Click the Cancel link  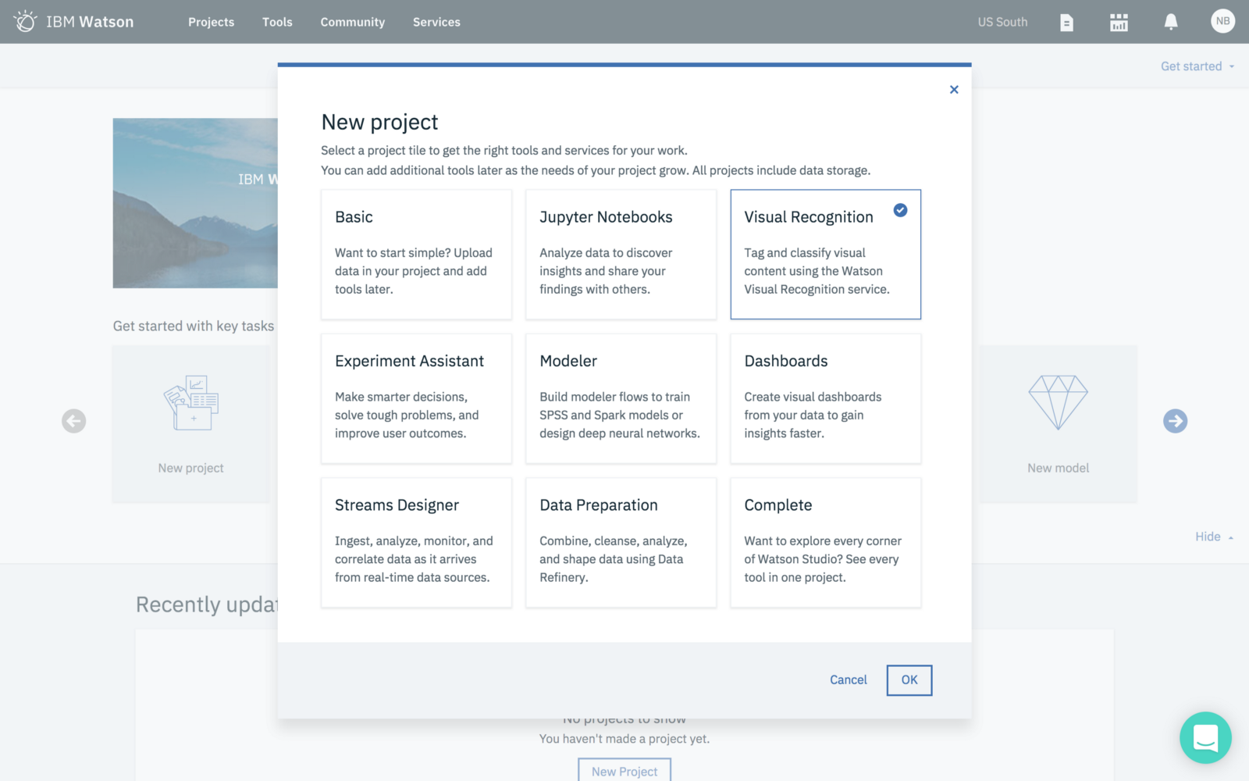pos(848,679)
